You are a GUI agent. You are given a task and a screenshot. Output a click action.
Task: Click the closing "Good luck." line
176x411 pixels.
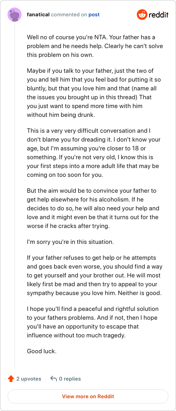point(42,351)
